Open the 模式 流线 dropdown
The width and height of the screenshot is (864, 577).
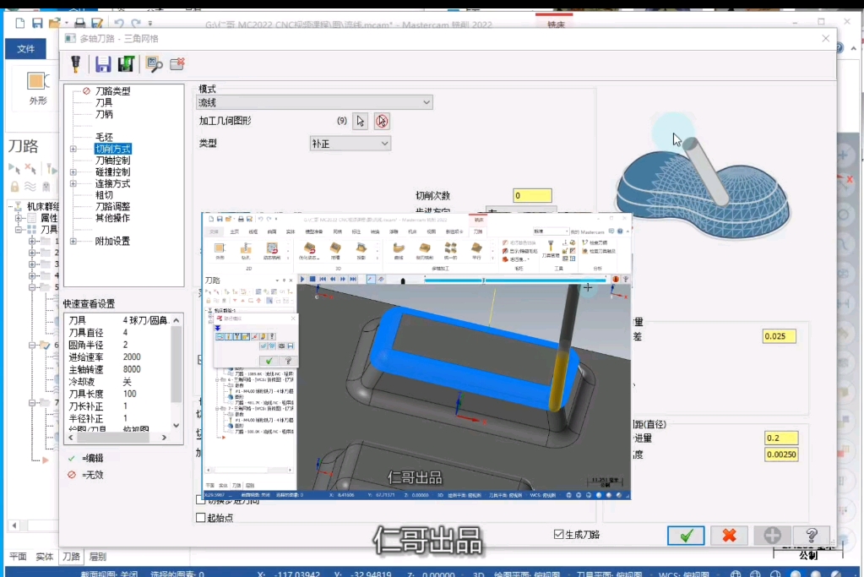click(425, 101)
